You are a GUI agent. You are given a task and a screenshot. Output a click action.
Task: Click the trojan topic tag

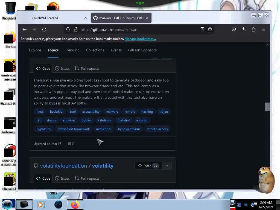click(164, 112)
